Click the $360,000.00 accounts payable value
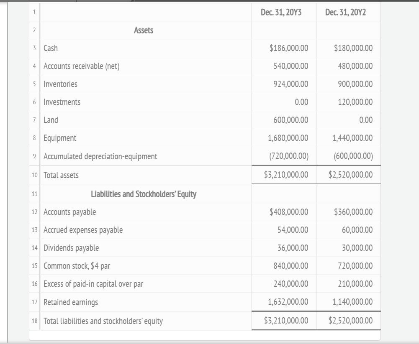419x344 pixels. coord(353,211)
